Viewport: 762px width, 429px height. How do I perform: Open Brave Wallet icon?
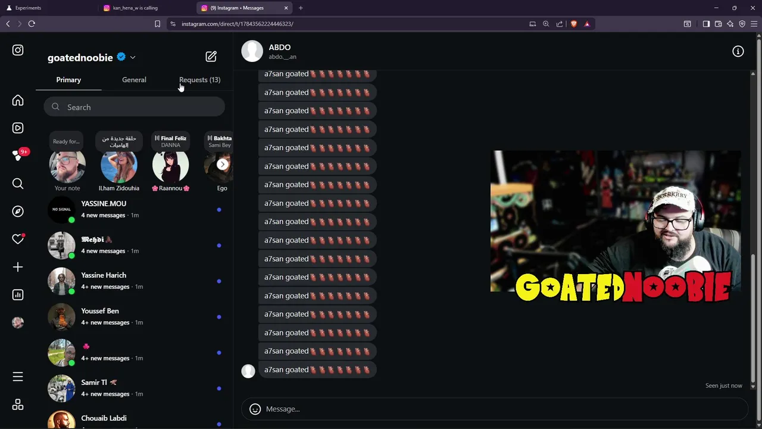719,24
